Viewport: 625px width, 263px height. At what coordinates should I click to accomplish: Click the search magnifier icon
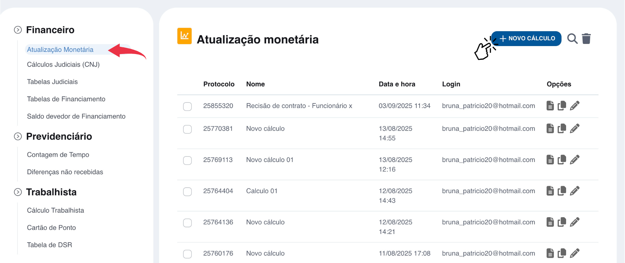click(x=572, y=39)
